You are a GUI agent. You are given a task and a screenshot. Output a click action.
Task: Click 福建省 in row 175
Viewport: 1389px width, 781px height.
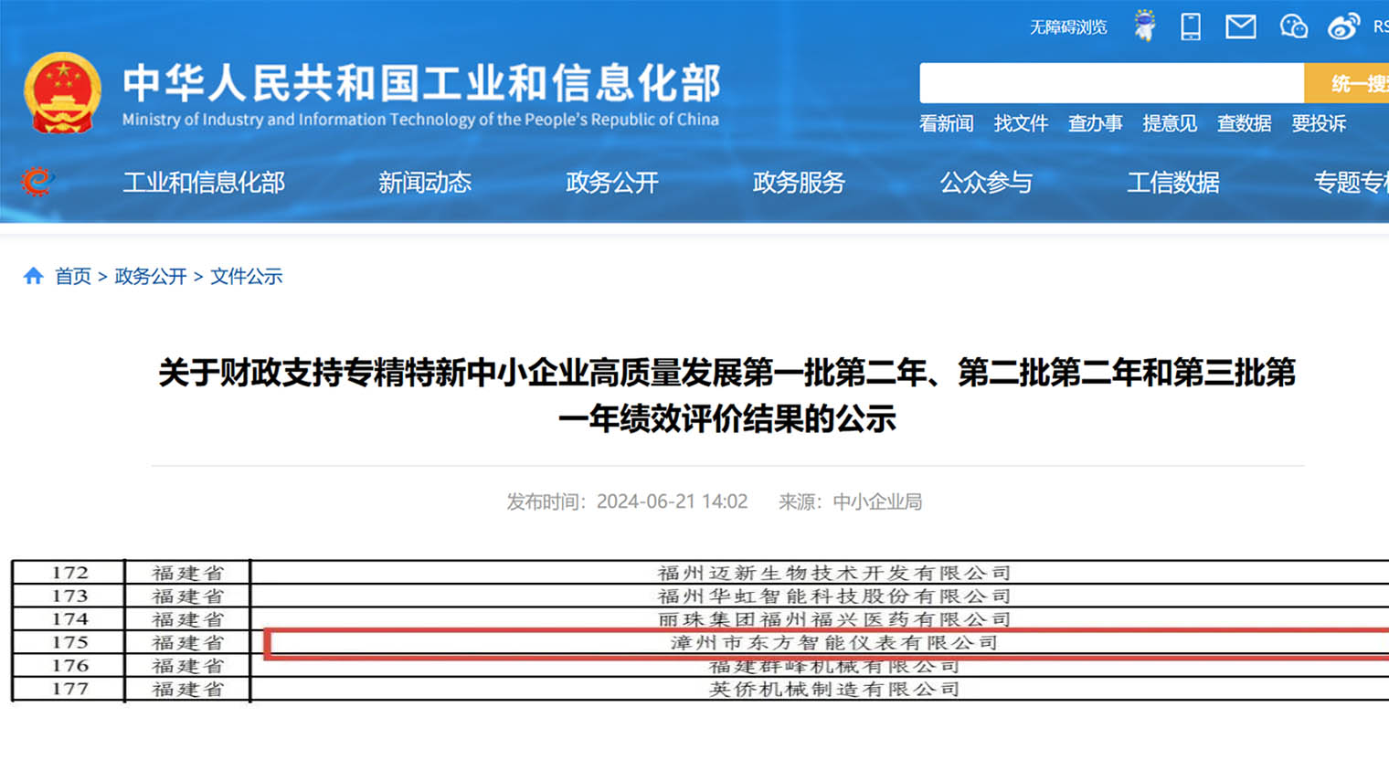187,642
